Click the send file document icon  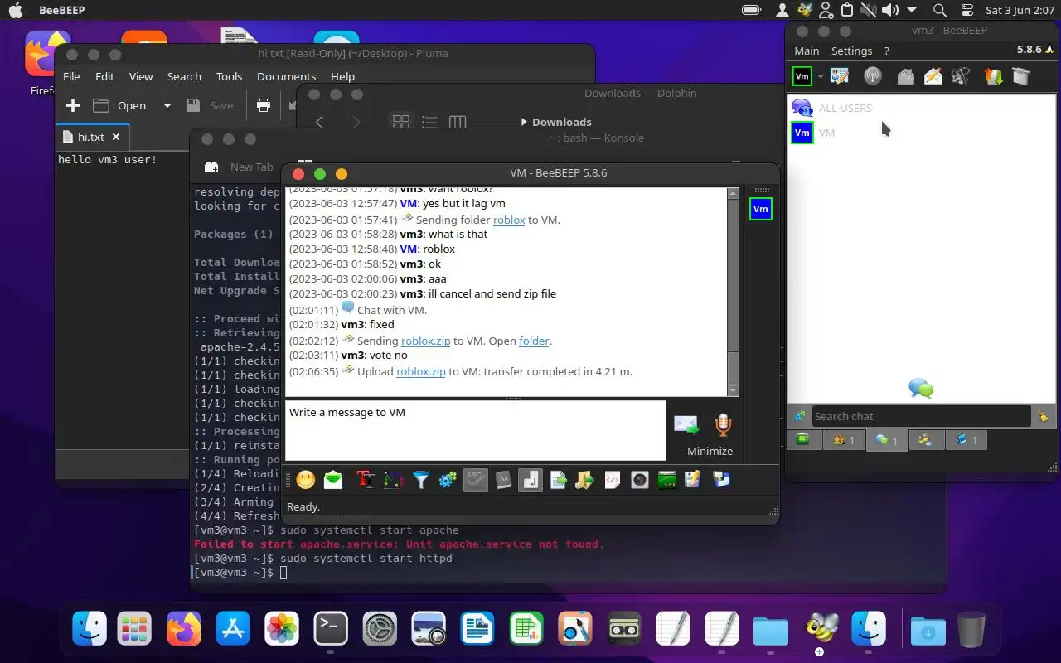[x=558, y=480]
